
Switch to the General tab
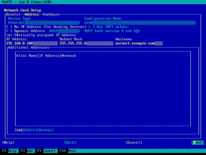click(13, 14)
